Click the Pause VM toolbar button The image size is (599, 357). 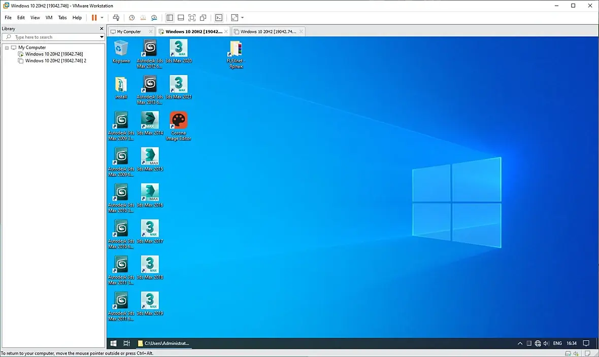click(x=94, y=18)
